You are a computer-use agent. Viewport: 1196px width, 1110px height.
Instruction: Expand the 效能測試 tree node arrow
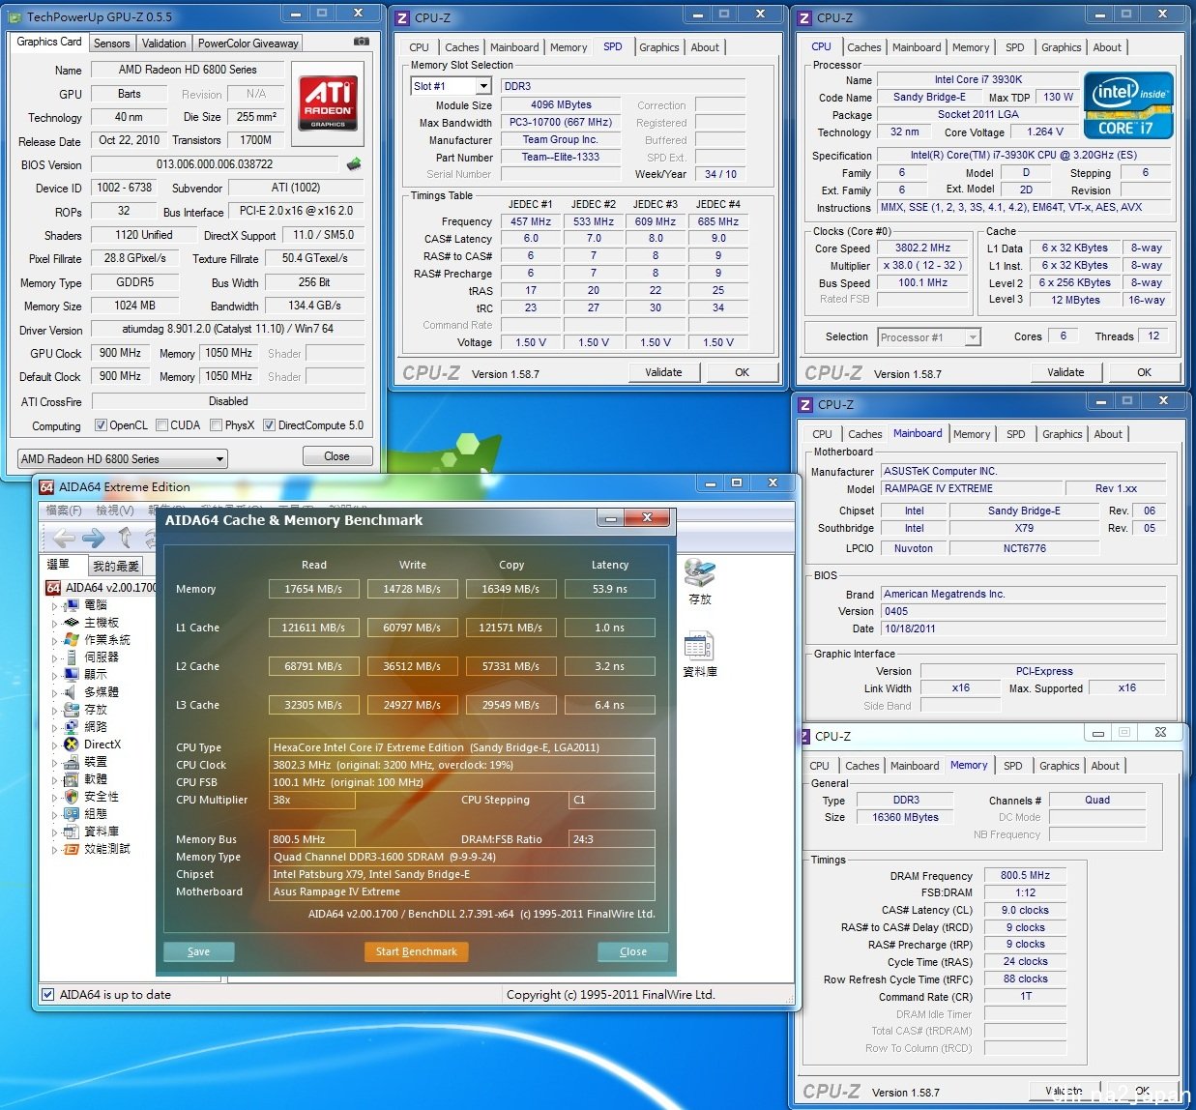[x=54, y=850]
